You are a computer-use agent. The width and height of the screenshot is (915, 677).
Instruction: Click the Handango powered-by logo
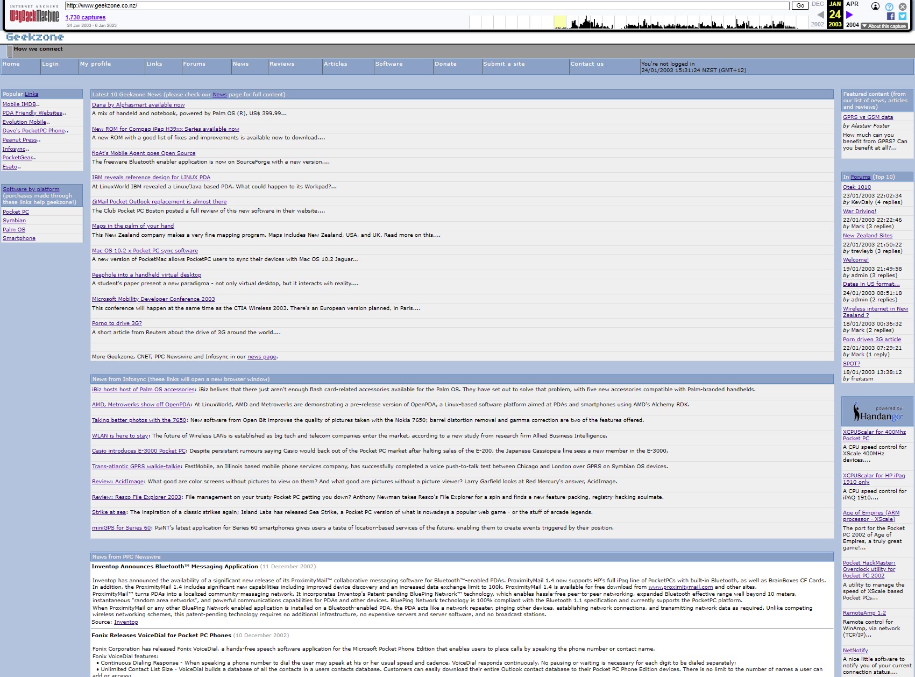[x=877, y=413]
